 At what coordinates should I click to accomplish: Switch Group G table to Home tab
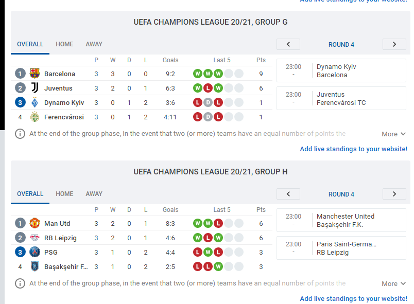point(64,44)
